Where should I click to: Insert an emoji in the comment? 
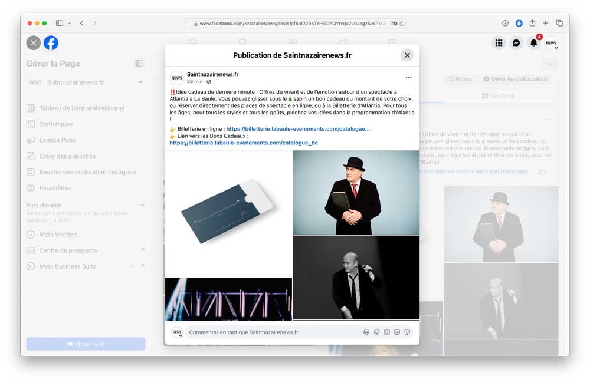(x=376, y=332)
